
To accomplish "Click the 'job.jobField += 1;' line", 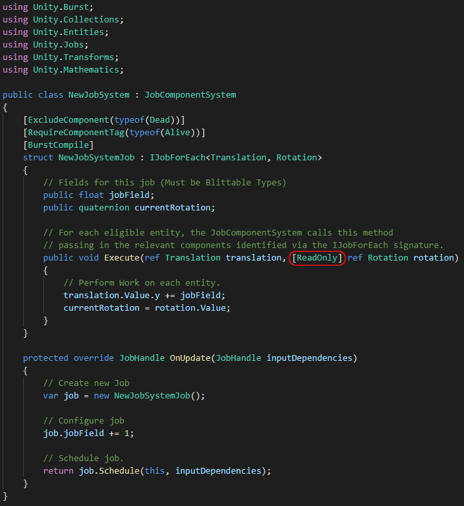I will [x=88, y=433].
